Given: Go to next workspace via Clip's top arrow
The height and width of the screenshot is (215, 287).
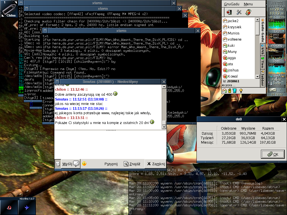Looking at the screenshot, I should click(16, 2).
